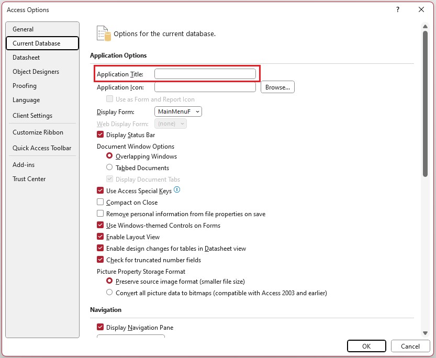Image resolution: width=436 pixels, height=358 pixels.
Task: Click Browse button for Application Icon
Action: [277, 87]
